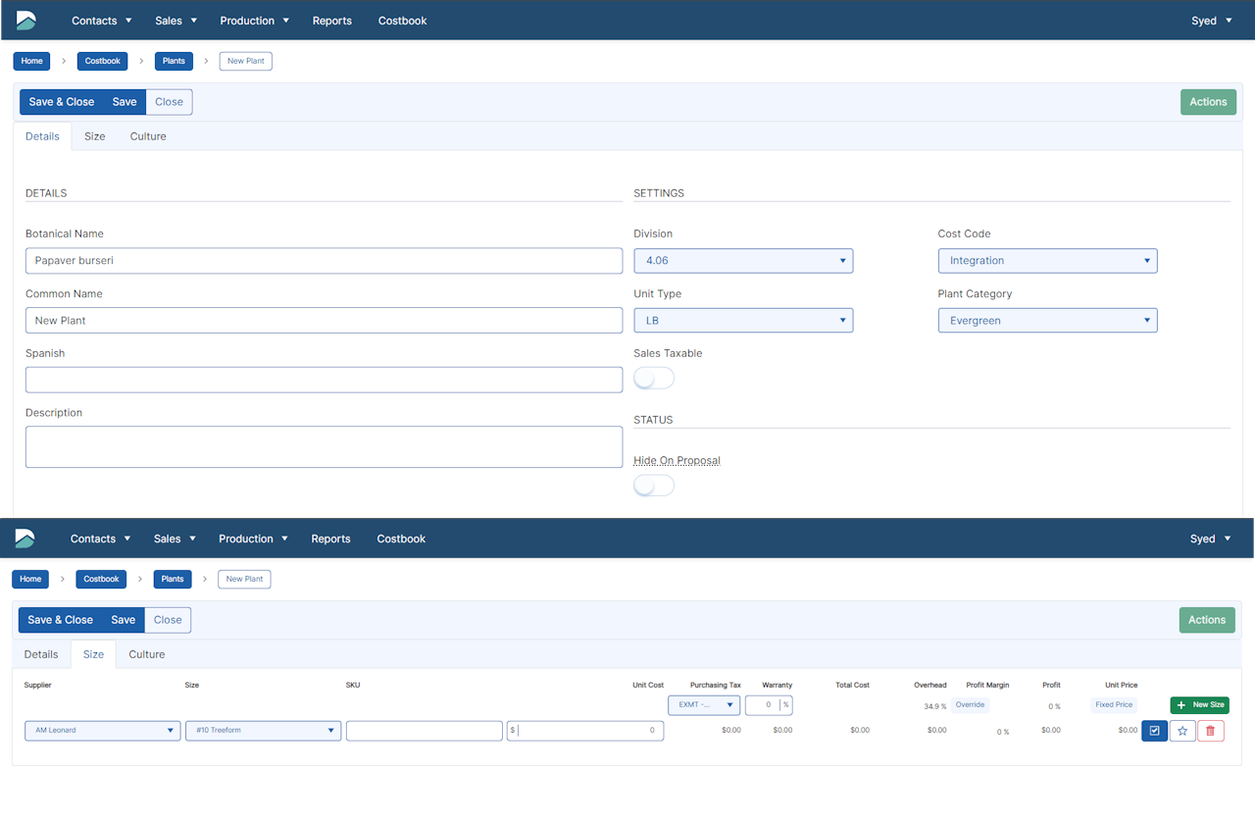
Task: Expand the #10 Treeform size dropdown
Action: pos(263,731)
